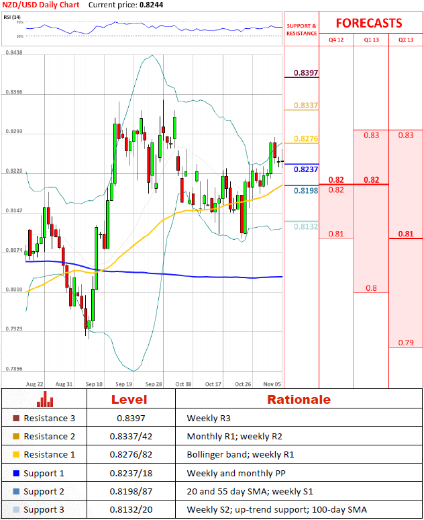Viewport: 424px width, 520px height.
Task: Click the Resistance 1 yellow color swatch
Action: [x=16, y=454]
